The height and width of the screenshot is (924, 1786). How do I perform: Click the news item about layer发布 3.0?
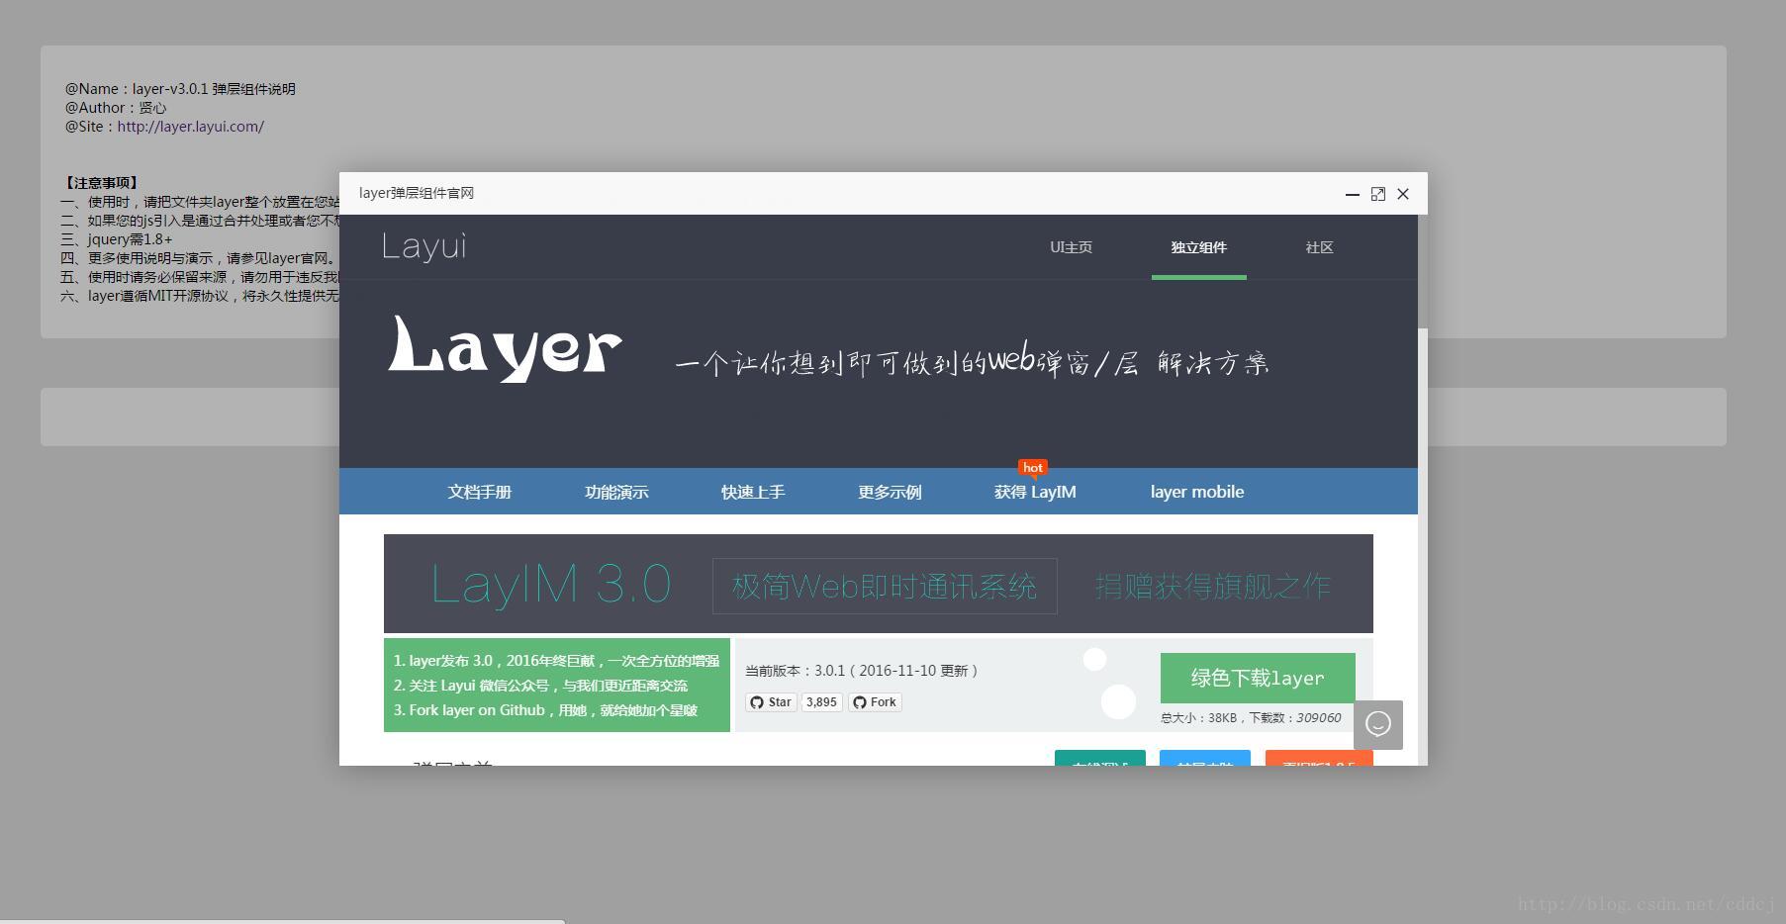(x=556, y=661)
